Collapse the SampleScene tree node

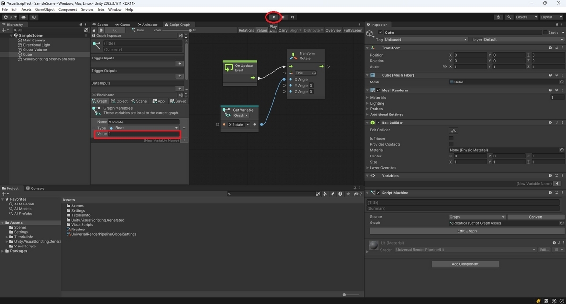[x=11, y=36]
